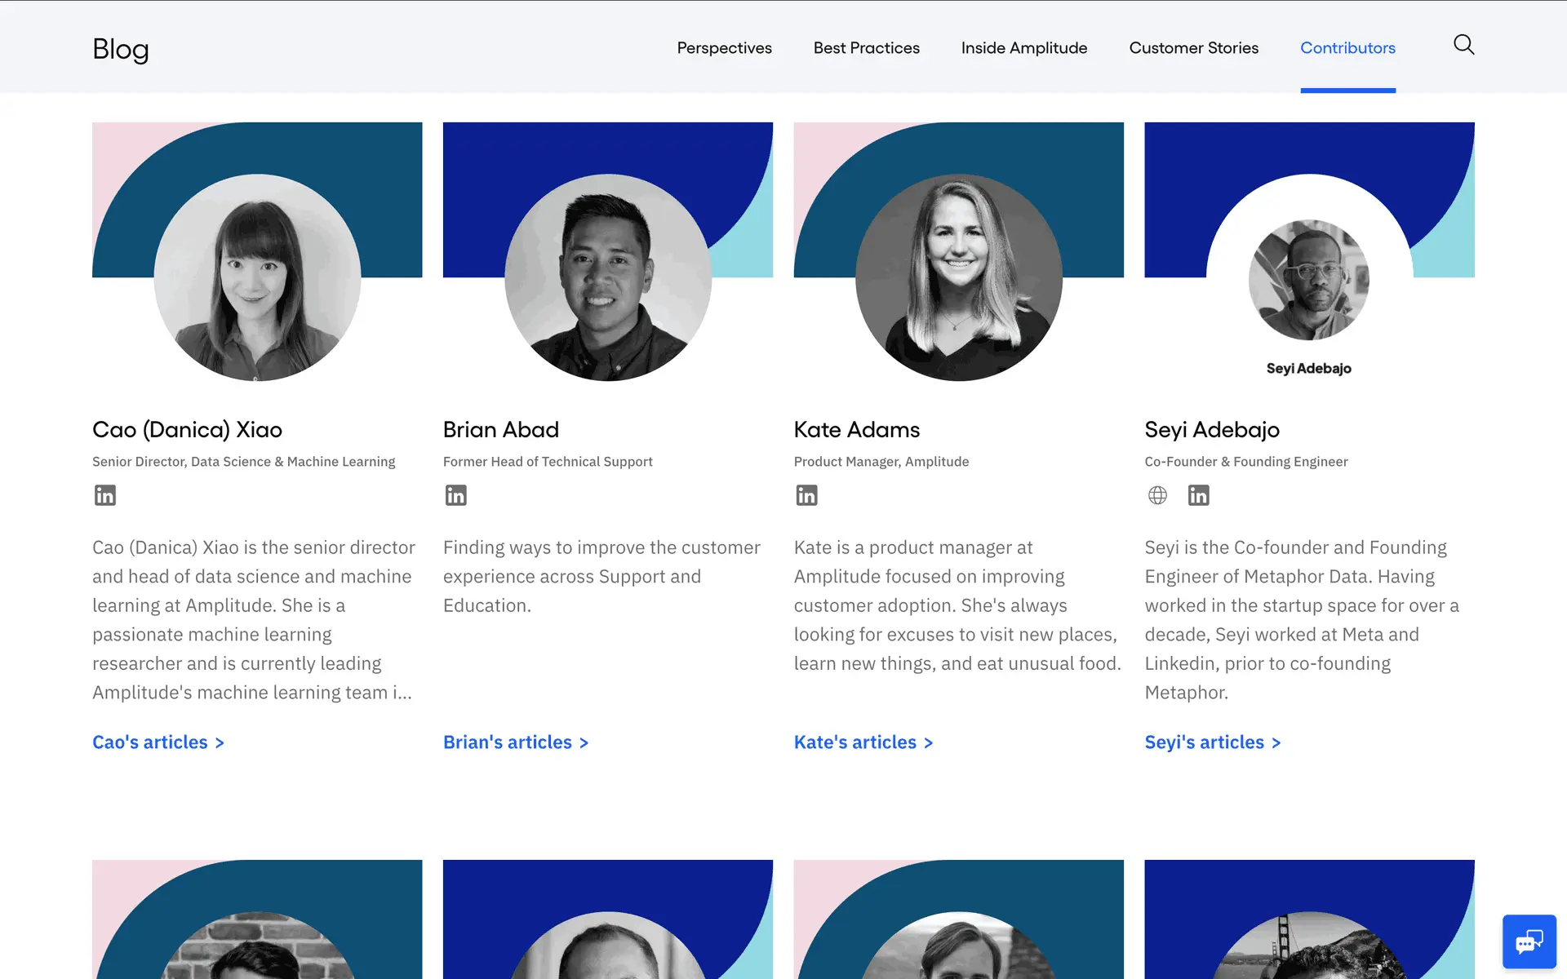
Task: Open Brian Abad's LinkedIn icon
Action: tap(455, 495)
